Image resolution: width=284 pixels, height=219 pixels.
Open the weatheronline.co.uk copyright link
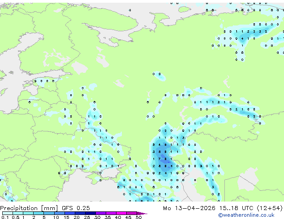(246, 215)
